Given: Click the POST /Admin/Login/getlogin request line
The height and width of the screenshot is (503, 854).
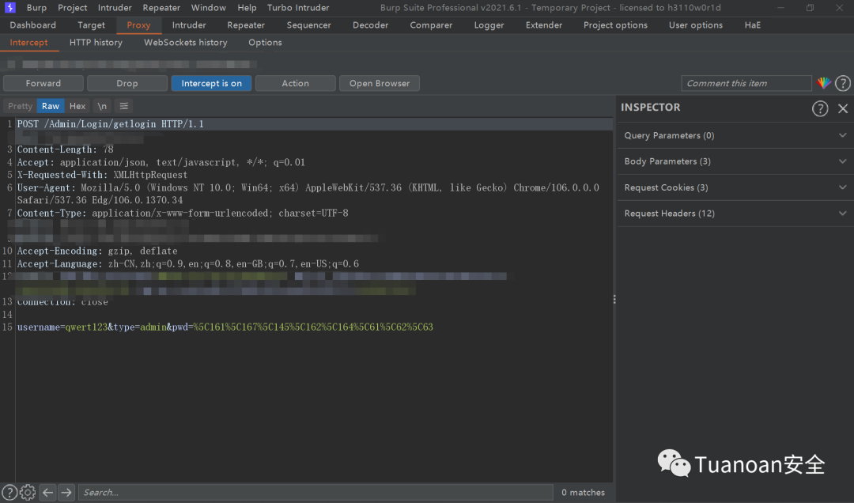Looking at the screenshot, I should pyautogui.click(x=111, y=124).
